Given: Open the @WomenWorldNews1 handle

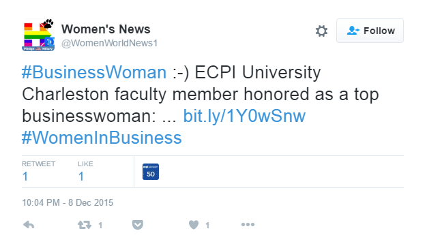Looking at the screenshot, I should pos(109,43).
